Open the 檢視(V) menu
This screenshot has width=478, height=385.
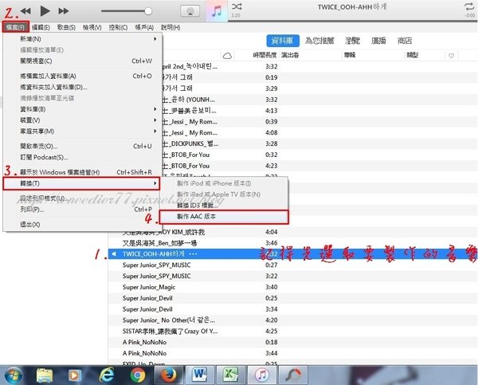92,27
